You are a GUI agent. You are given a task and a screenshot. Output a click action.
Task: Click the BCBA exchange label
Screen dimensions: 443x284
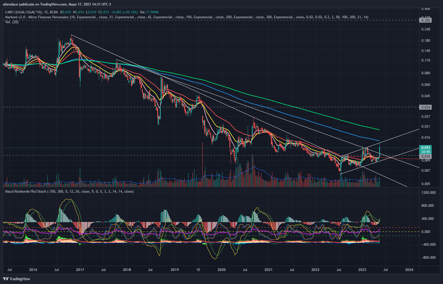click(x=54, y=12)
